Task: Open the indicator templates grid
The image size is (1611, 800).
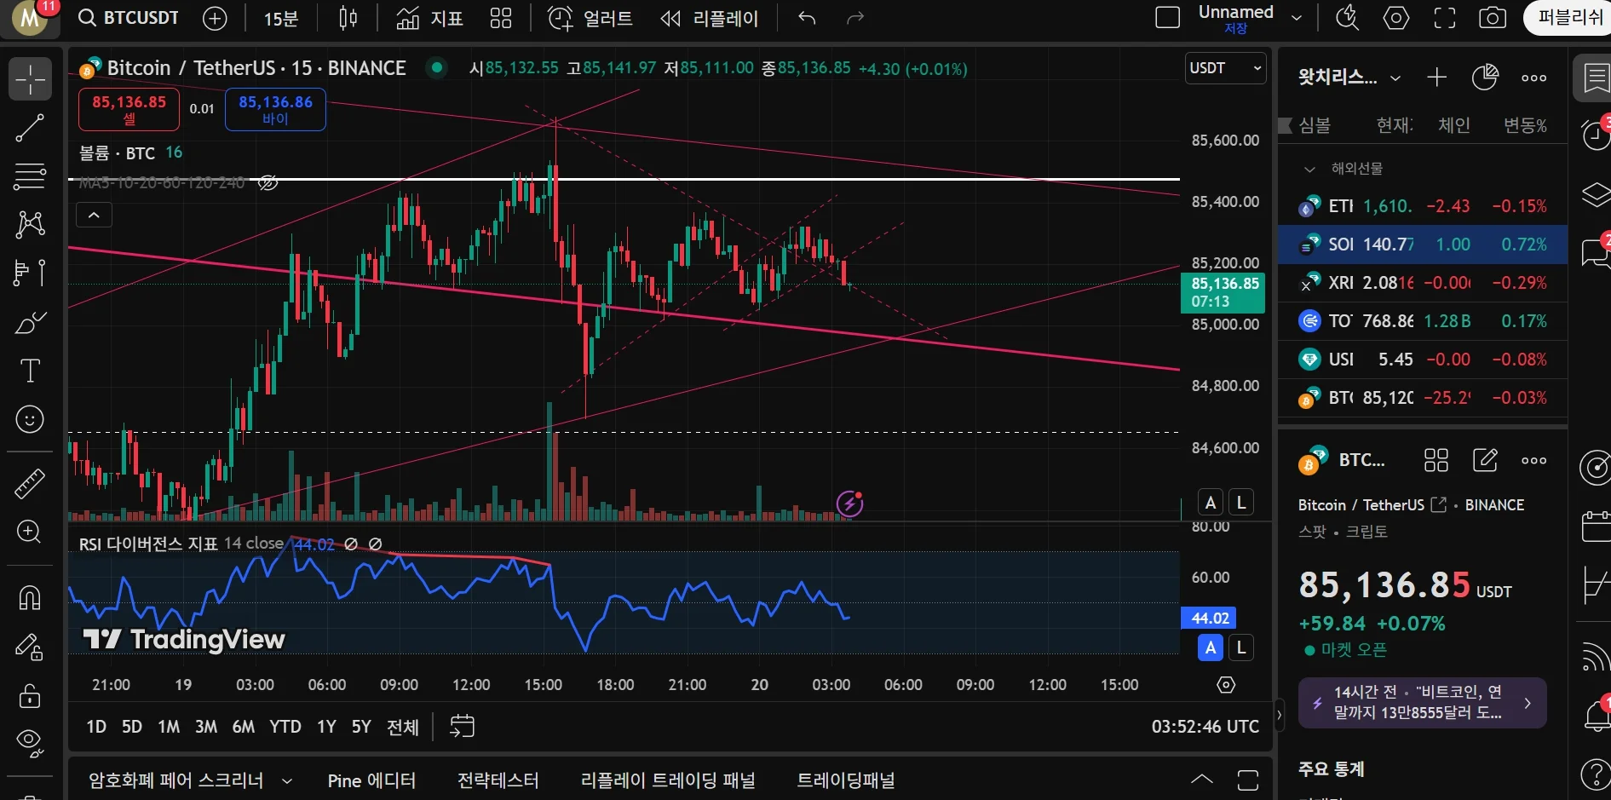Action: pyautogui.click(x=501, y=18)
